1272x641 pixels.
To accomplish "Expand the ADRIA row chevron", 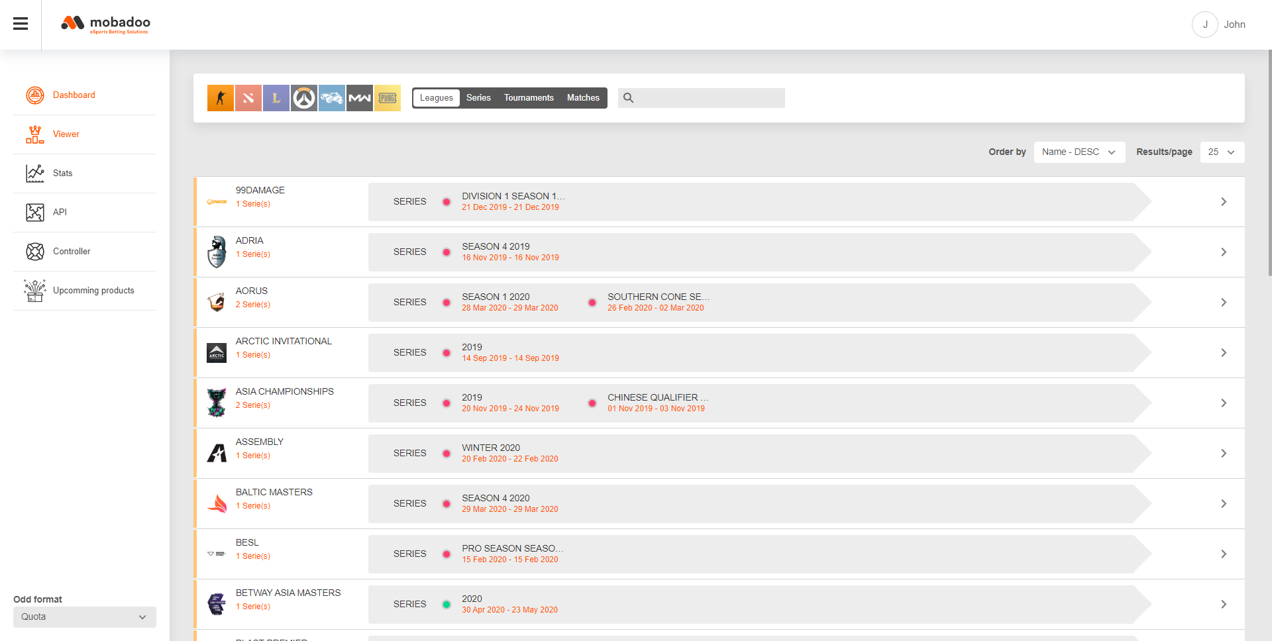I will (1224, 252).
